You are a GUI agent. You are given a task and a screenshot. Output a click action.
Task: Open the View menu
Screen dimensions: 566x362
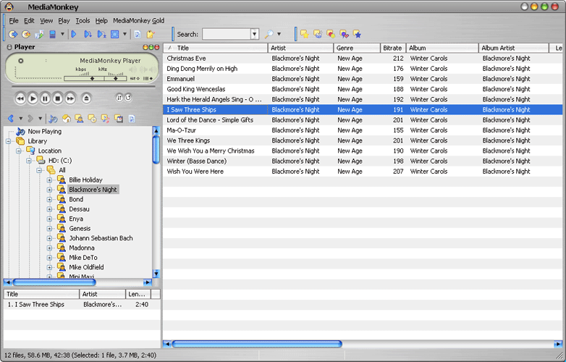coord(46,20)
